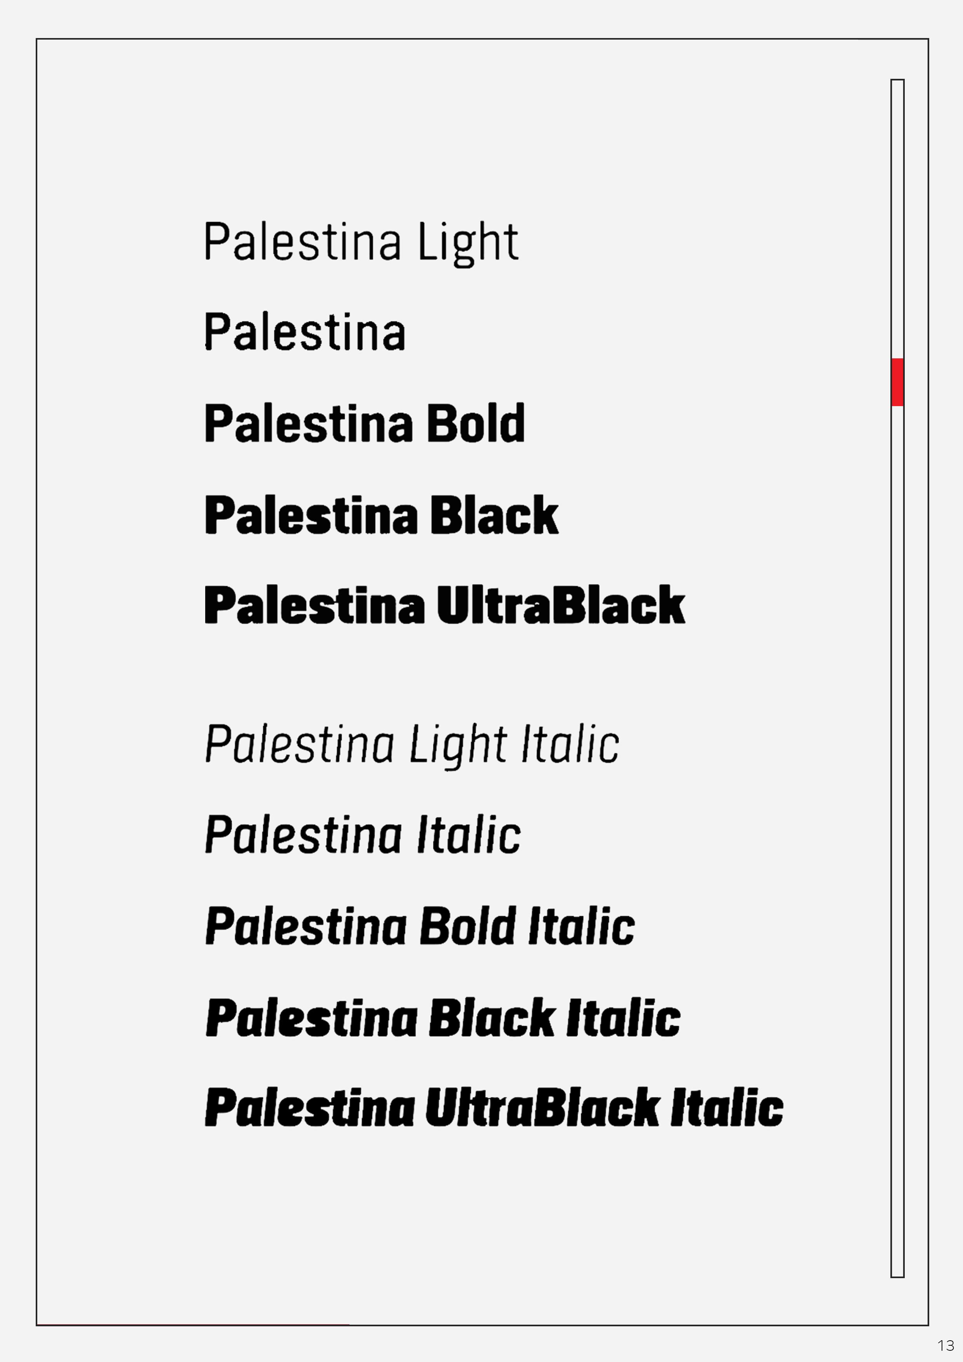The height and width of the screenshot is (1362, 963).
Task: Select the plain 'Palestina' regular weight sample
Action: point(305,332)
